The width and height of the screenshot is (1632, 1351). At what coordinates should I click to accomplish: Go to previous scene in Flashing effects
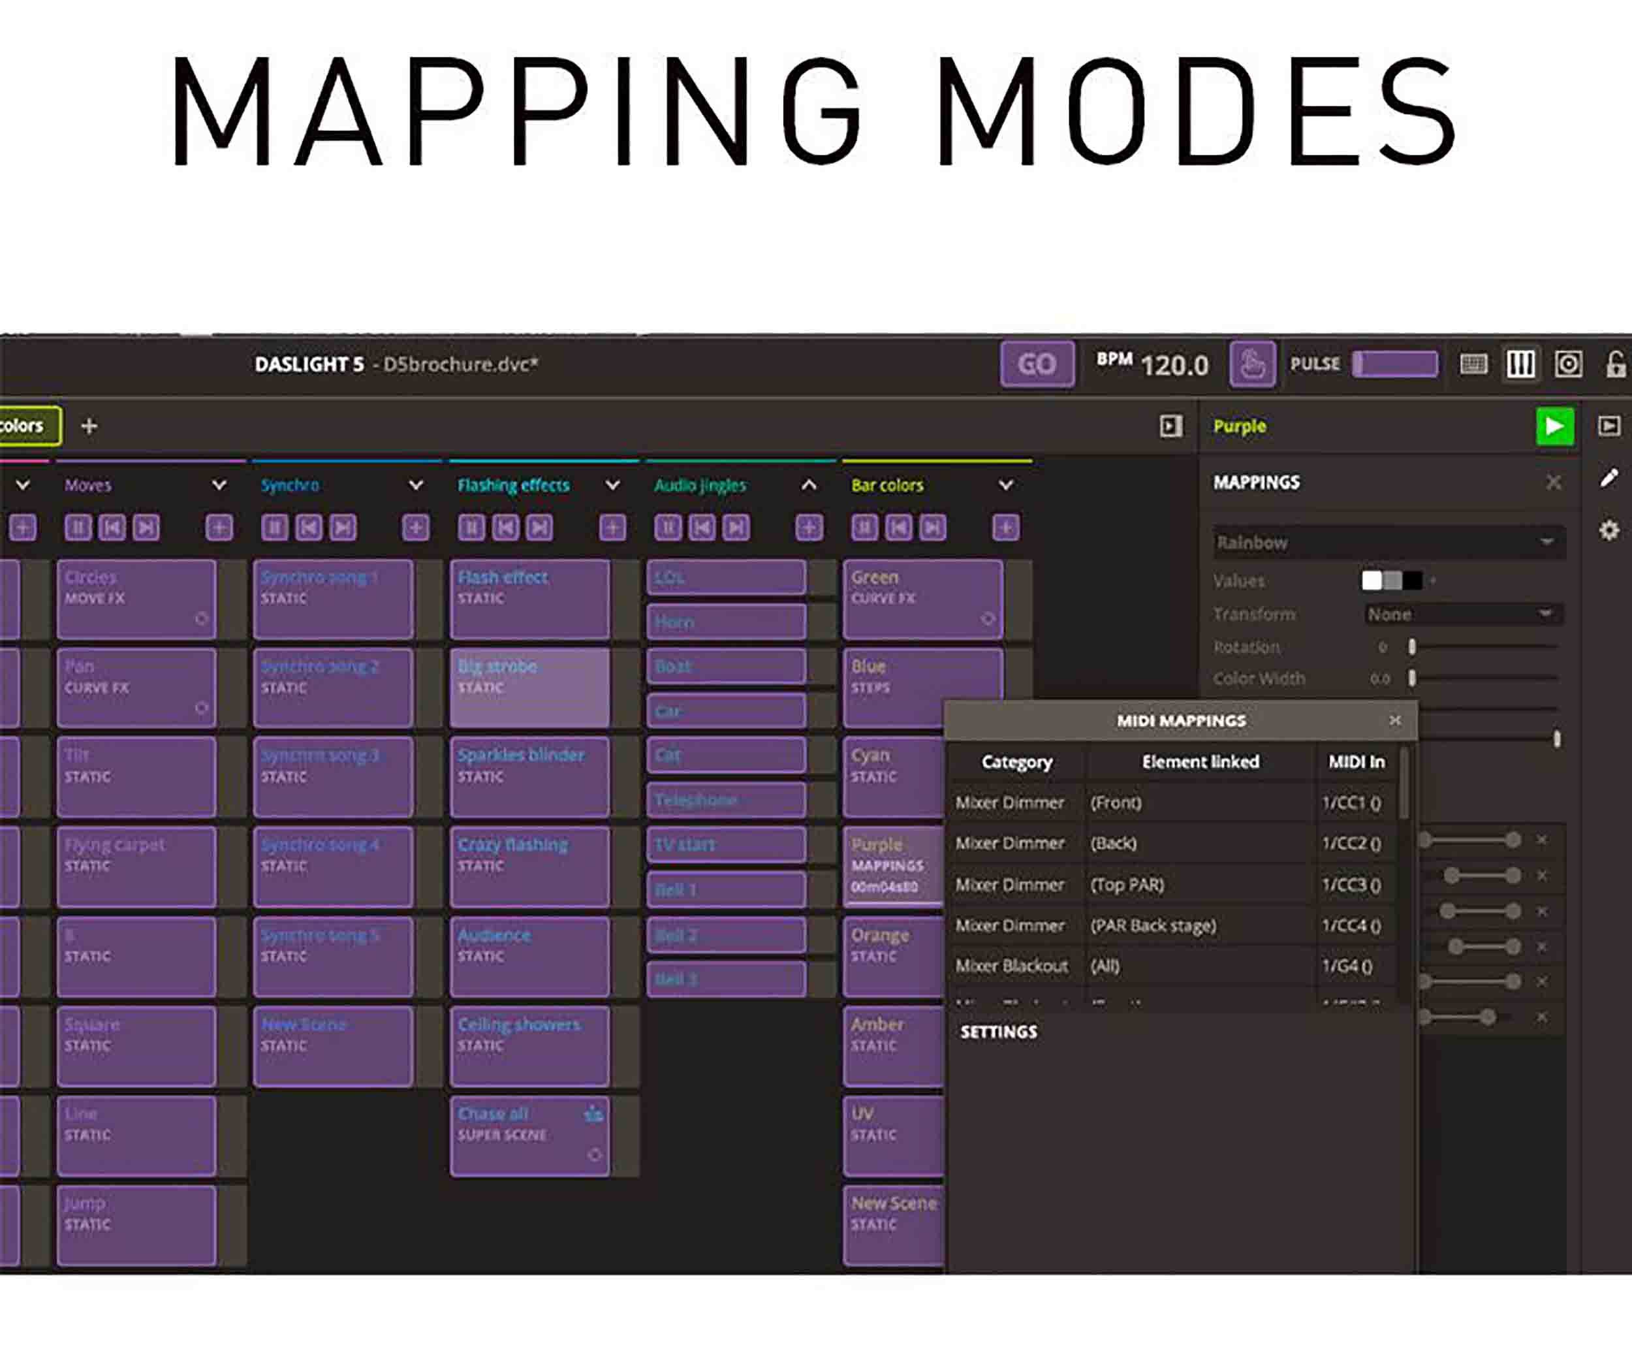[x=505, y=528]
